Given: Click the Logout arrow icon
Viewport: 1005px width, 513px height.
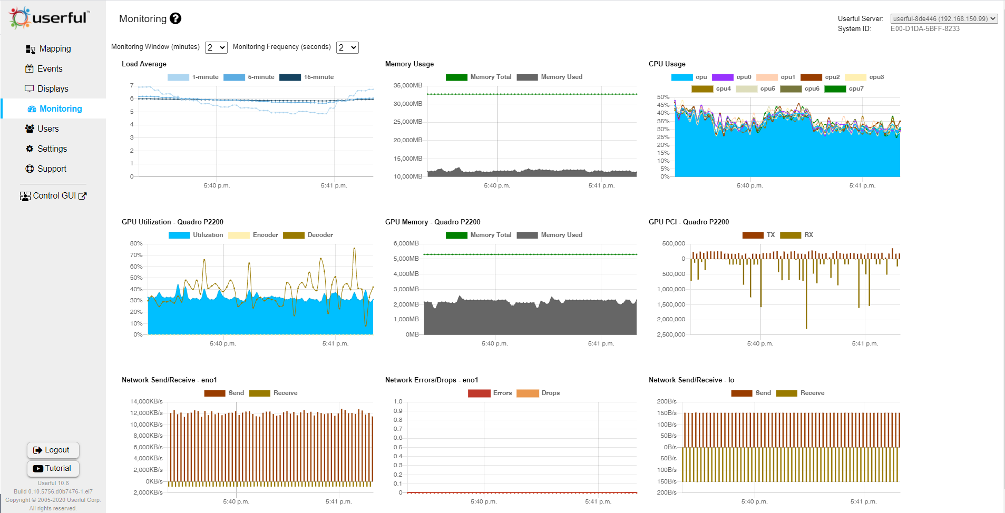Looking at the screenshot, I should click(37, 450).
